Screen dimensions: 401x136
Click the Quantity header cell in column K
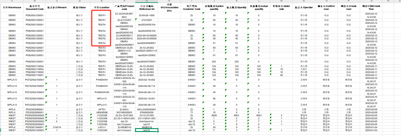coord(237,8)
